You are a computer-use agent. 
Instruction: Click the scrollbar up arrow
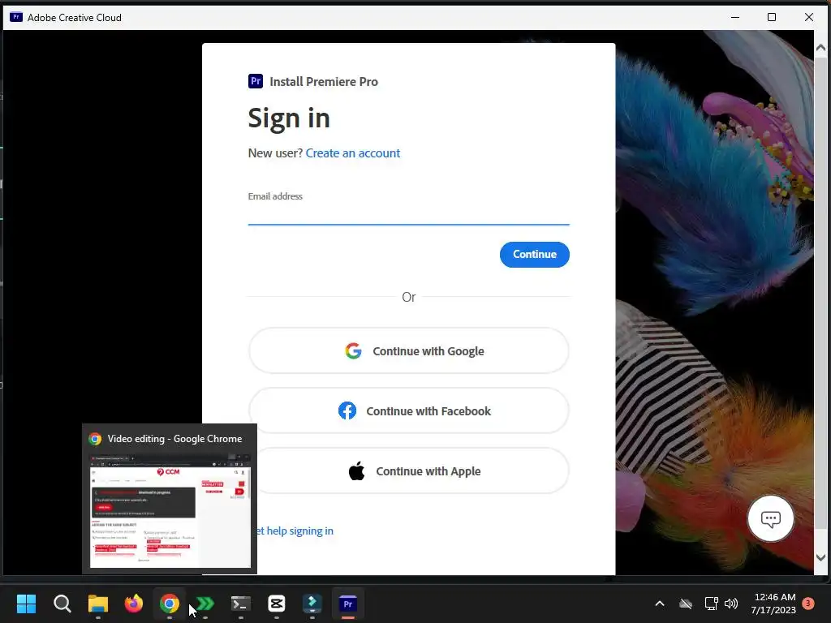pyautogui.click(x=821, y=48)
